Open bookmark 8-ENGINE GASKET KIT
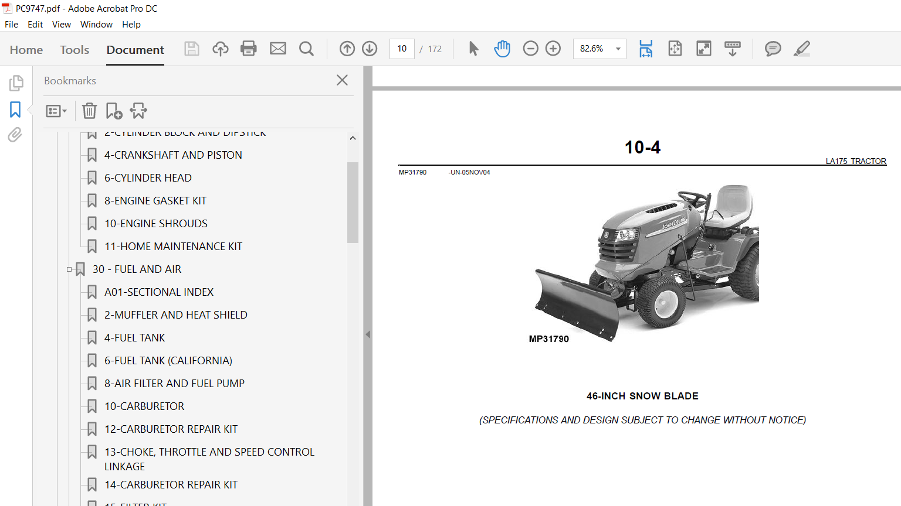 (155, 201)
